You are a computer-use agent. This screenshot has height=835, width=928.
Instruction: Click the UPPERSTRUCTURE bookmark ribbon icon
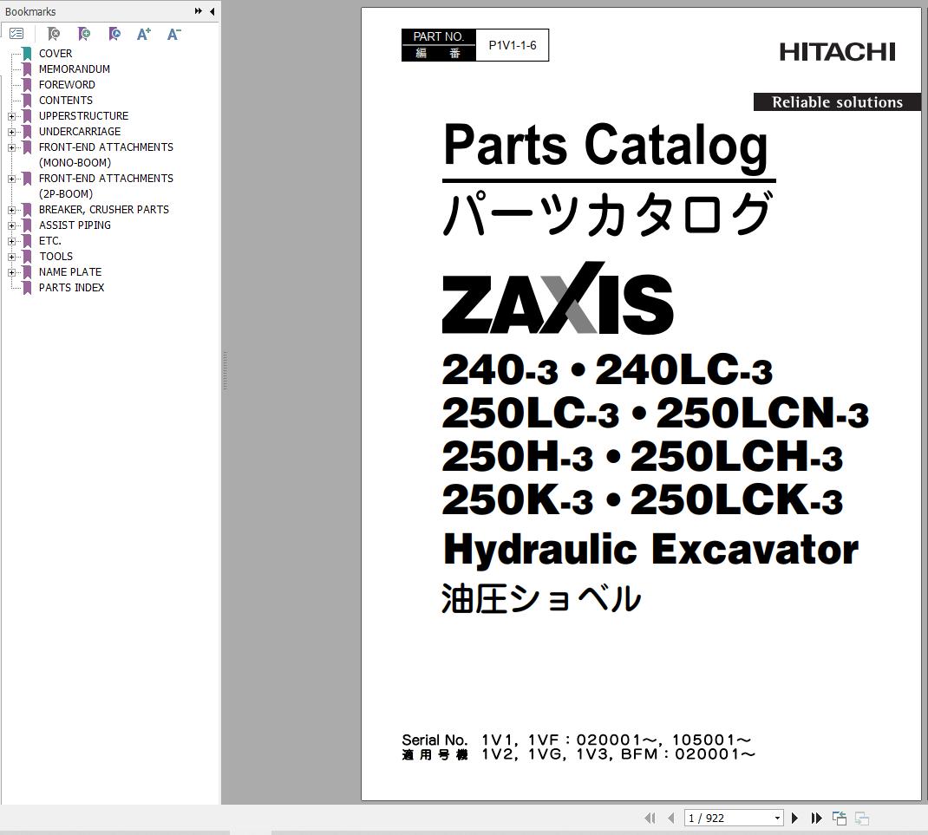tap(27, 116)
